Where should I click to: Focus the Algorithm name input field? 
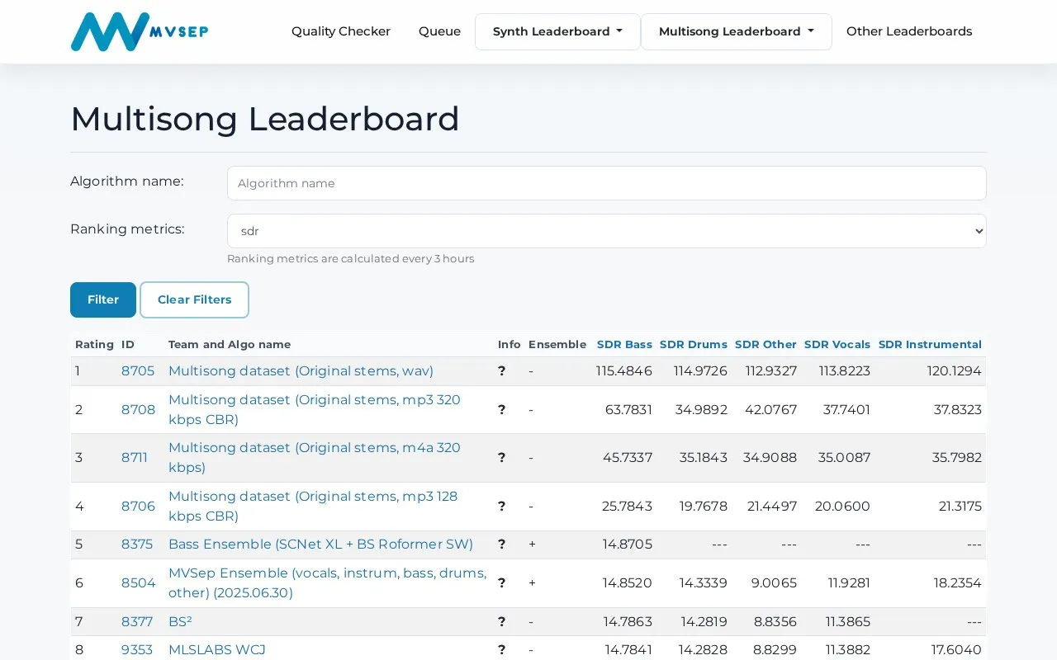click(x=607, y=183)
